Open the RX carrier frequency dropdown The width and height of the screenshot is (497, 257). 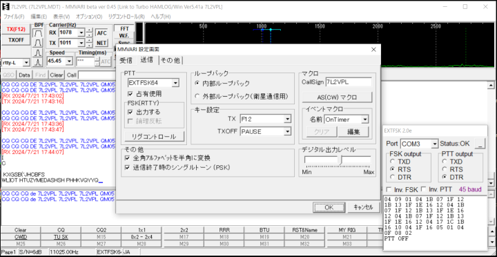[x=81, y=32]
